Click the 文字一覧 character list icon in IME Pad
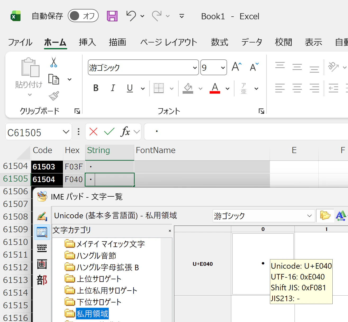348x322 pixels. pyautogui.click(x=42, y=232)
